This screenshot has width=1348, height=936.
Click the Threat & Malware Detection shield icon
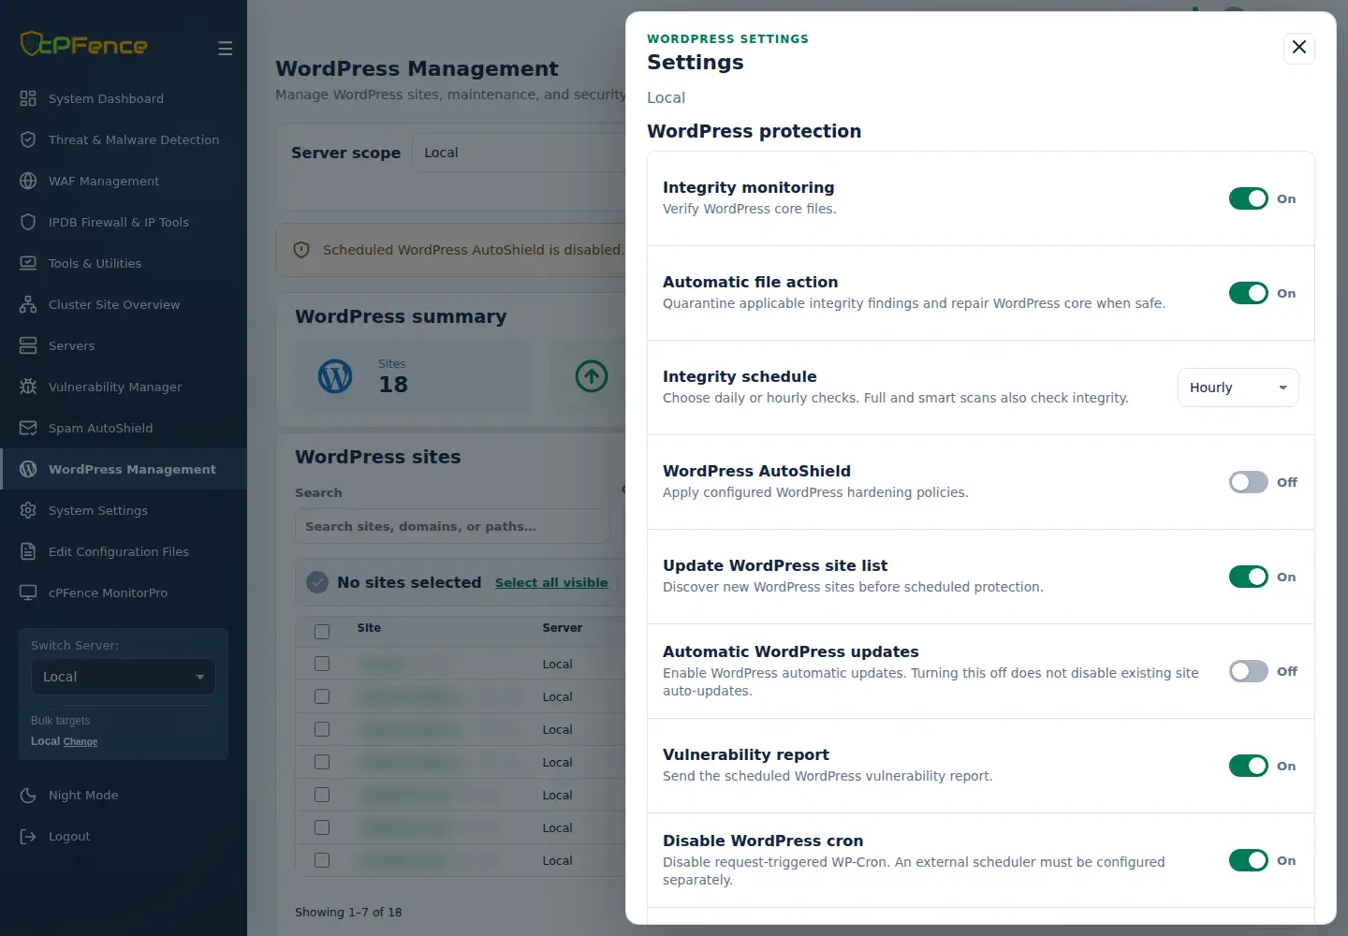click(28, 139)
